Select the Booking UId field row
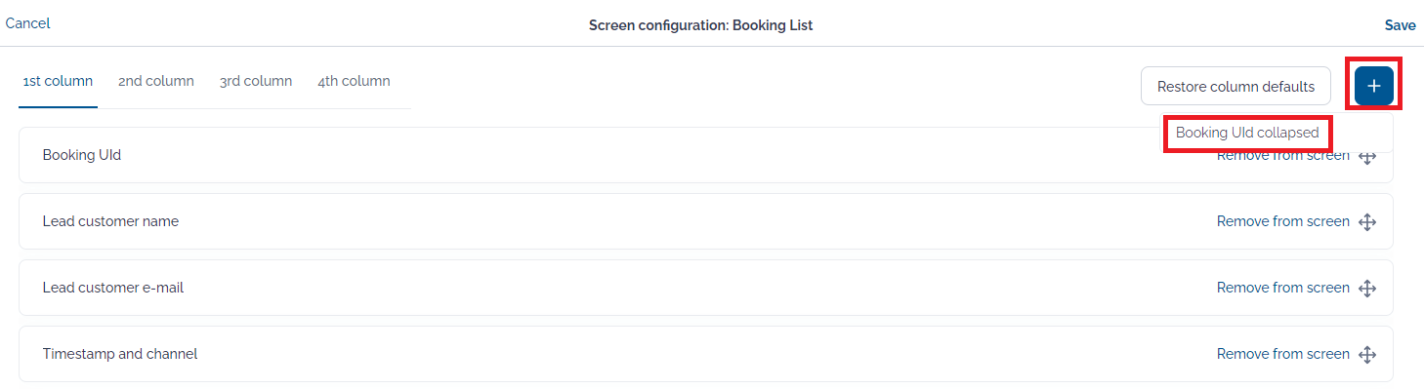Viewport: 1424px width, 389px height. click(x=706, y=155)
